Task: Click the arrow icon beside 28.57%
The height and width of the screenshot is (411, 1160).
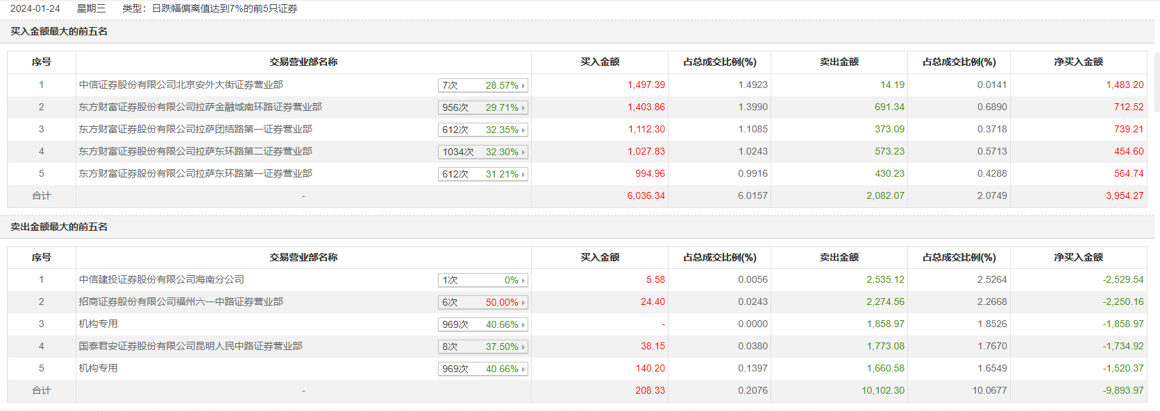Action: click(x=523, y=86)
